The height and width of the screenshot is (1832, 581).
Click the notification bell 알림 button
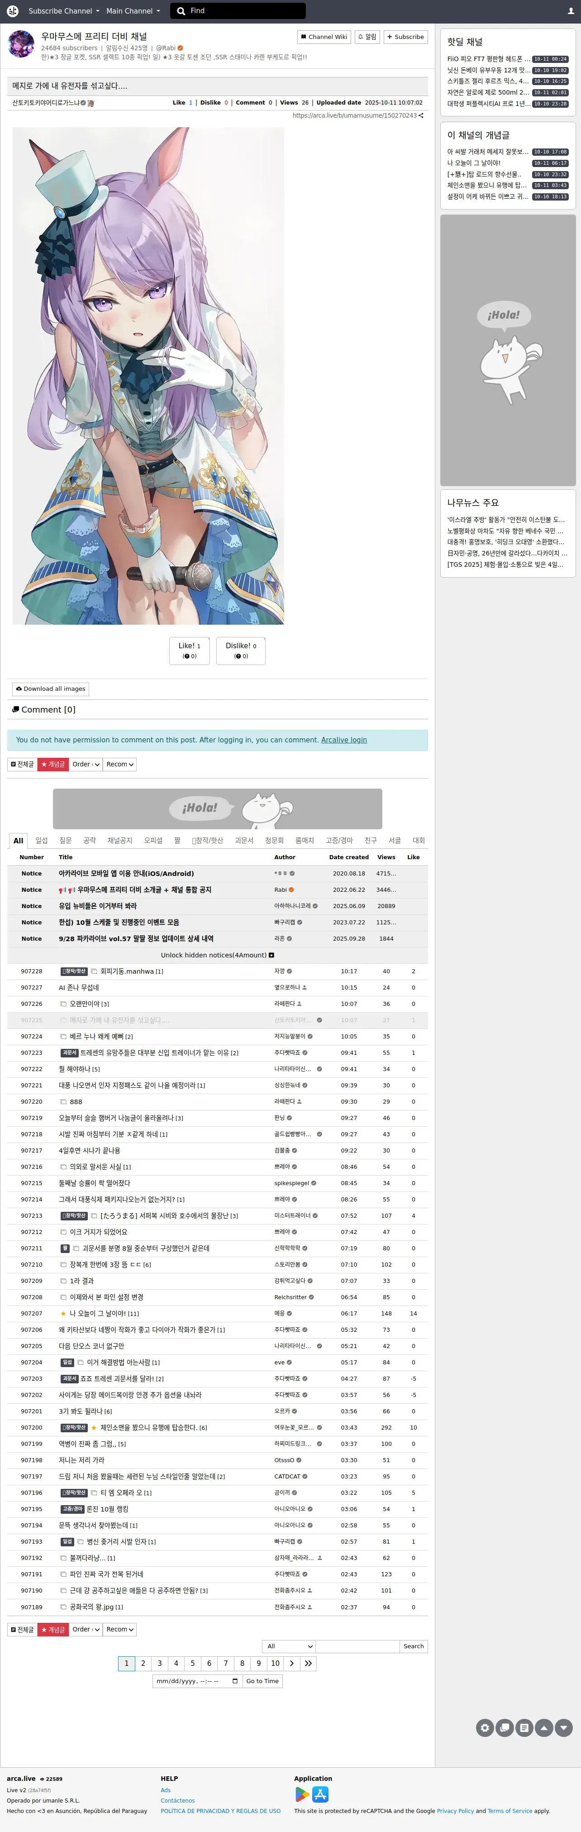(x=367, y=37)
